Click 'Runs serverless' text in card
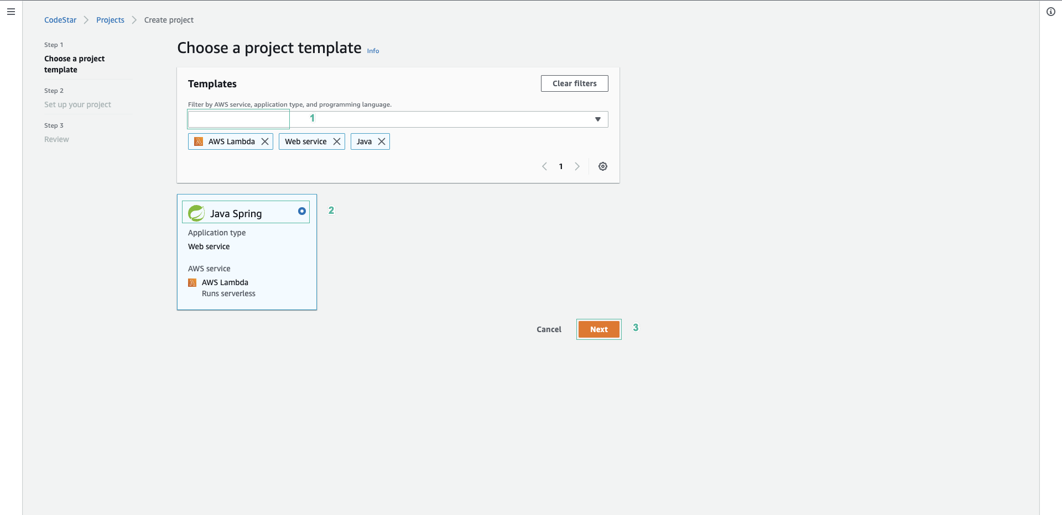Image resolution: width=1062 pixels, height=515 pixels. (228, 293)
